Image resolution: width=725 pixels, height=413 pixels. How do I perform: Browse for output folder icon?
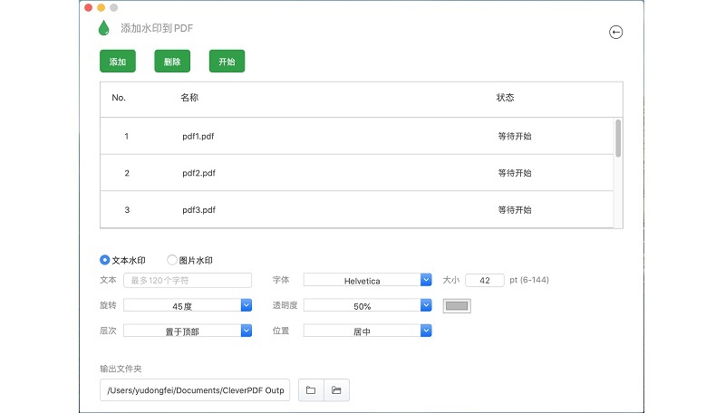[x=311, y=390]
